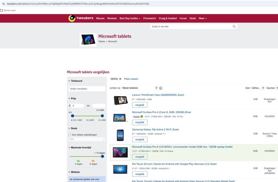This screenshot has height=182, width=278.
Task: Open Elo Touch 22-inch product image
Action: point(121,170)
